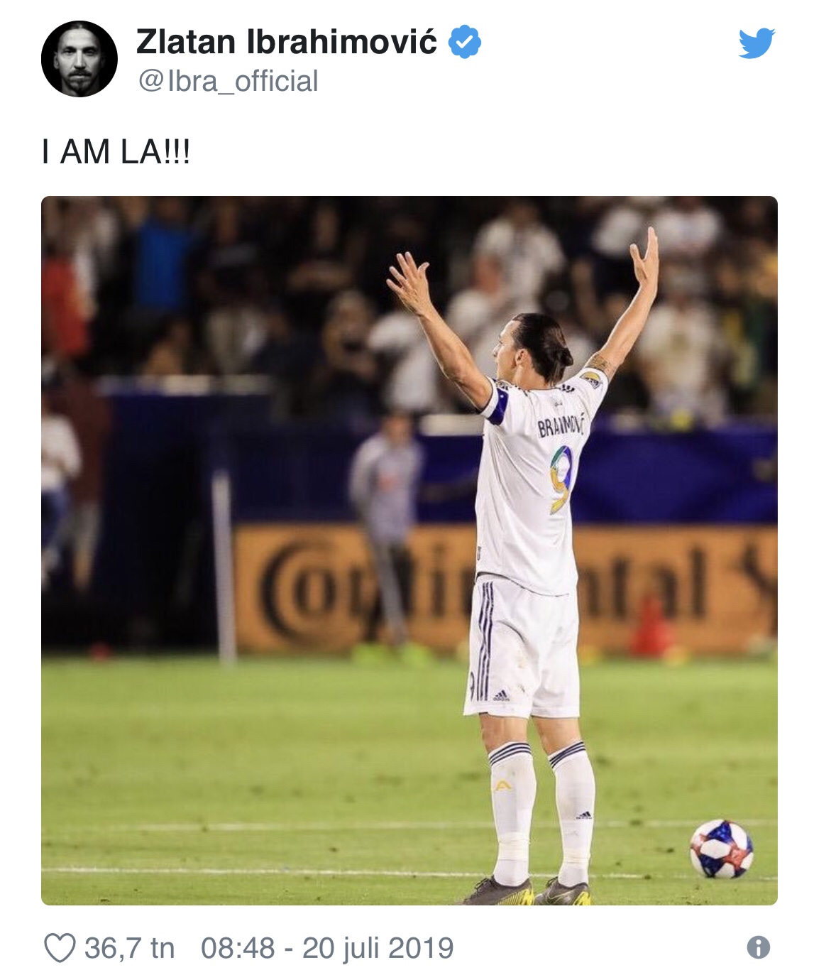Click the 36,7 tn like count
Viewport: 814px width, 980px height.
pyautogui.click(x=129, y=948)
